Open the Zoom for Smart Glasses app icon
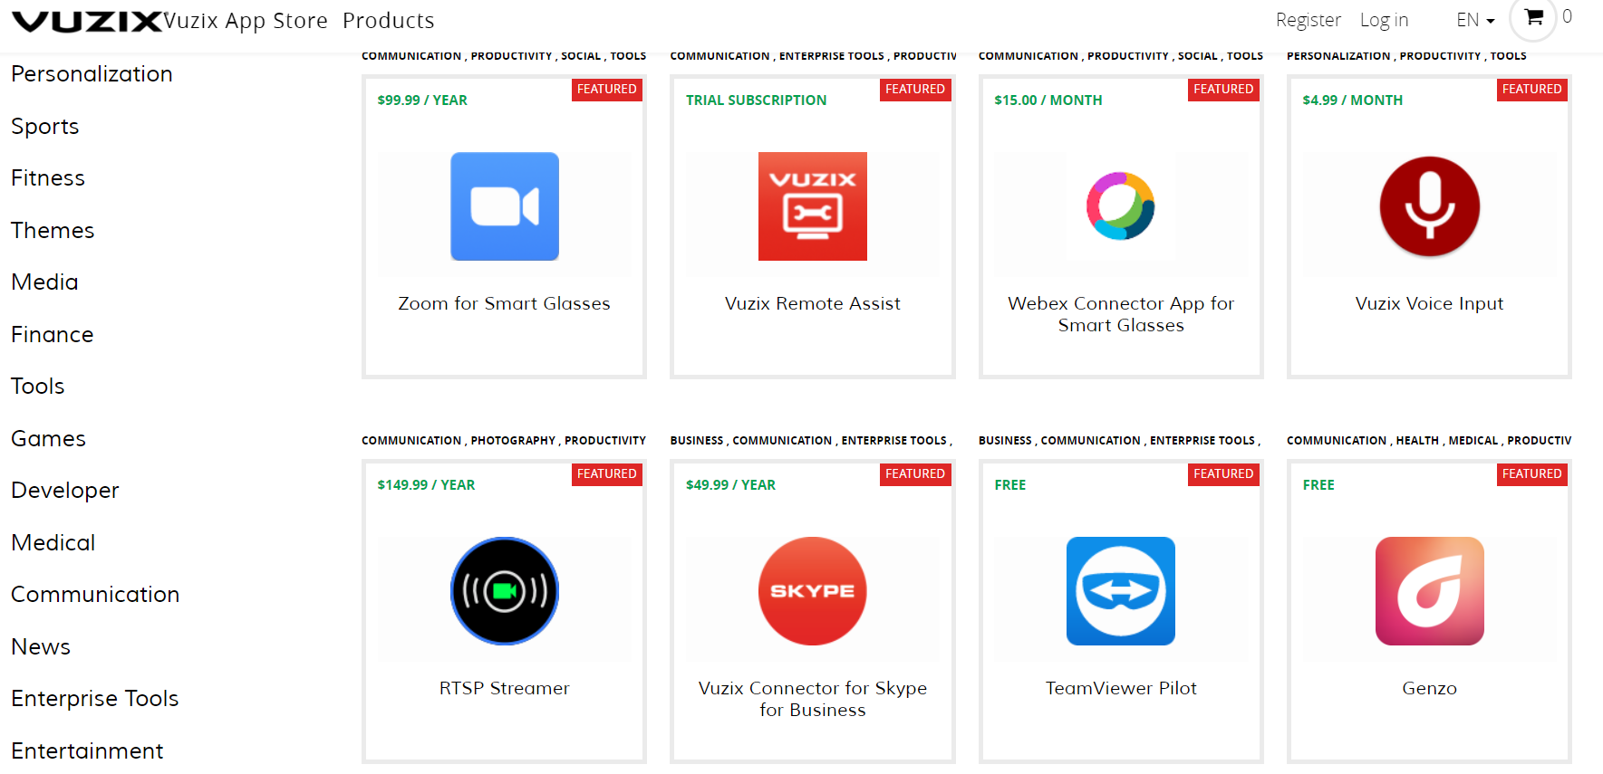 pyautogui.click(x=505, y=206)
